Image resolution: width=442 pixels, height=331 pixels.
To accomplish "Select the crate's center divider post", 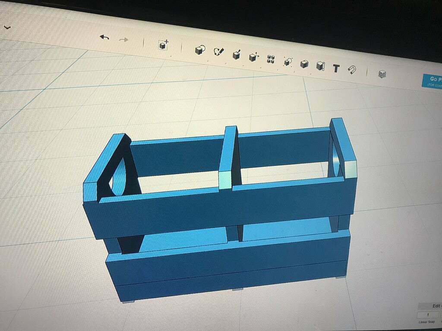I will (229, 158).
